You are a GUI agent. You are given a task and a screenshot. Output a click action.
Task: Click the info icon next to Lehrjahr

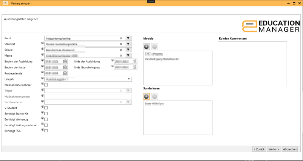(42, 79)
